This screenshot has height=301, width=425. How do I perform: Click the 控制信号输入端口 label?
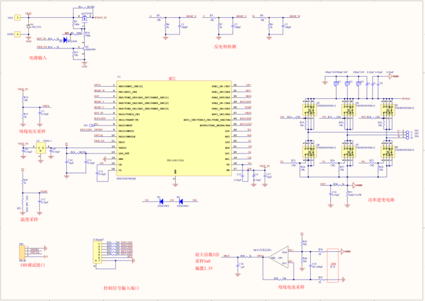click(122, 288)
